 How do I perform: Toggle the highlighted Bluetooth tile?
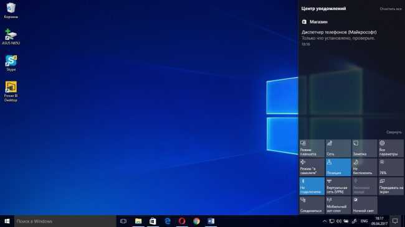pos(312,186)
